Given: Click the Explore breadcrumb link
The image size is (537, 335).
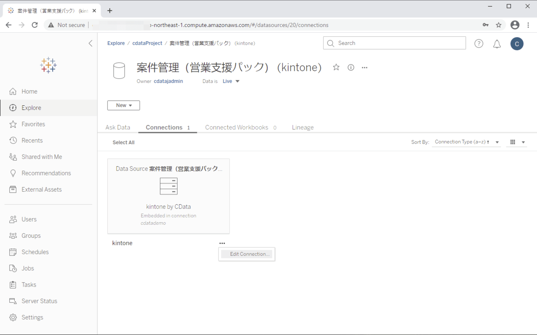Looking at the screenshot, I should [116, 43].
